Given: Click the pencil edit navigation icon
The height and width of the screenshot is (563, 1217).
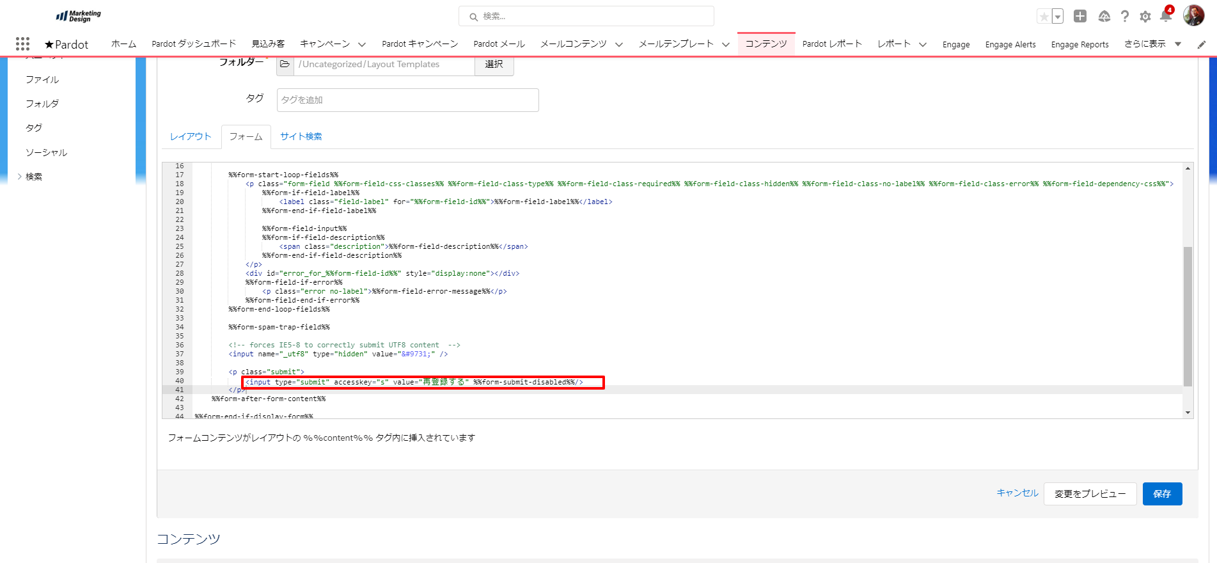Looking at the screenshot, I should coord(1202,45).
